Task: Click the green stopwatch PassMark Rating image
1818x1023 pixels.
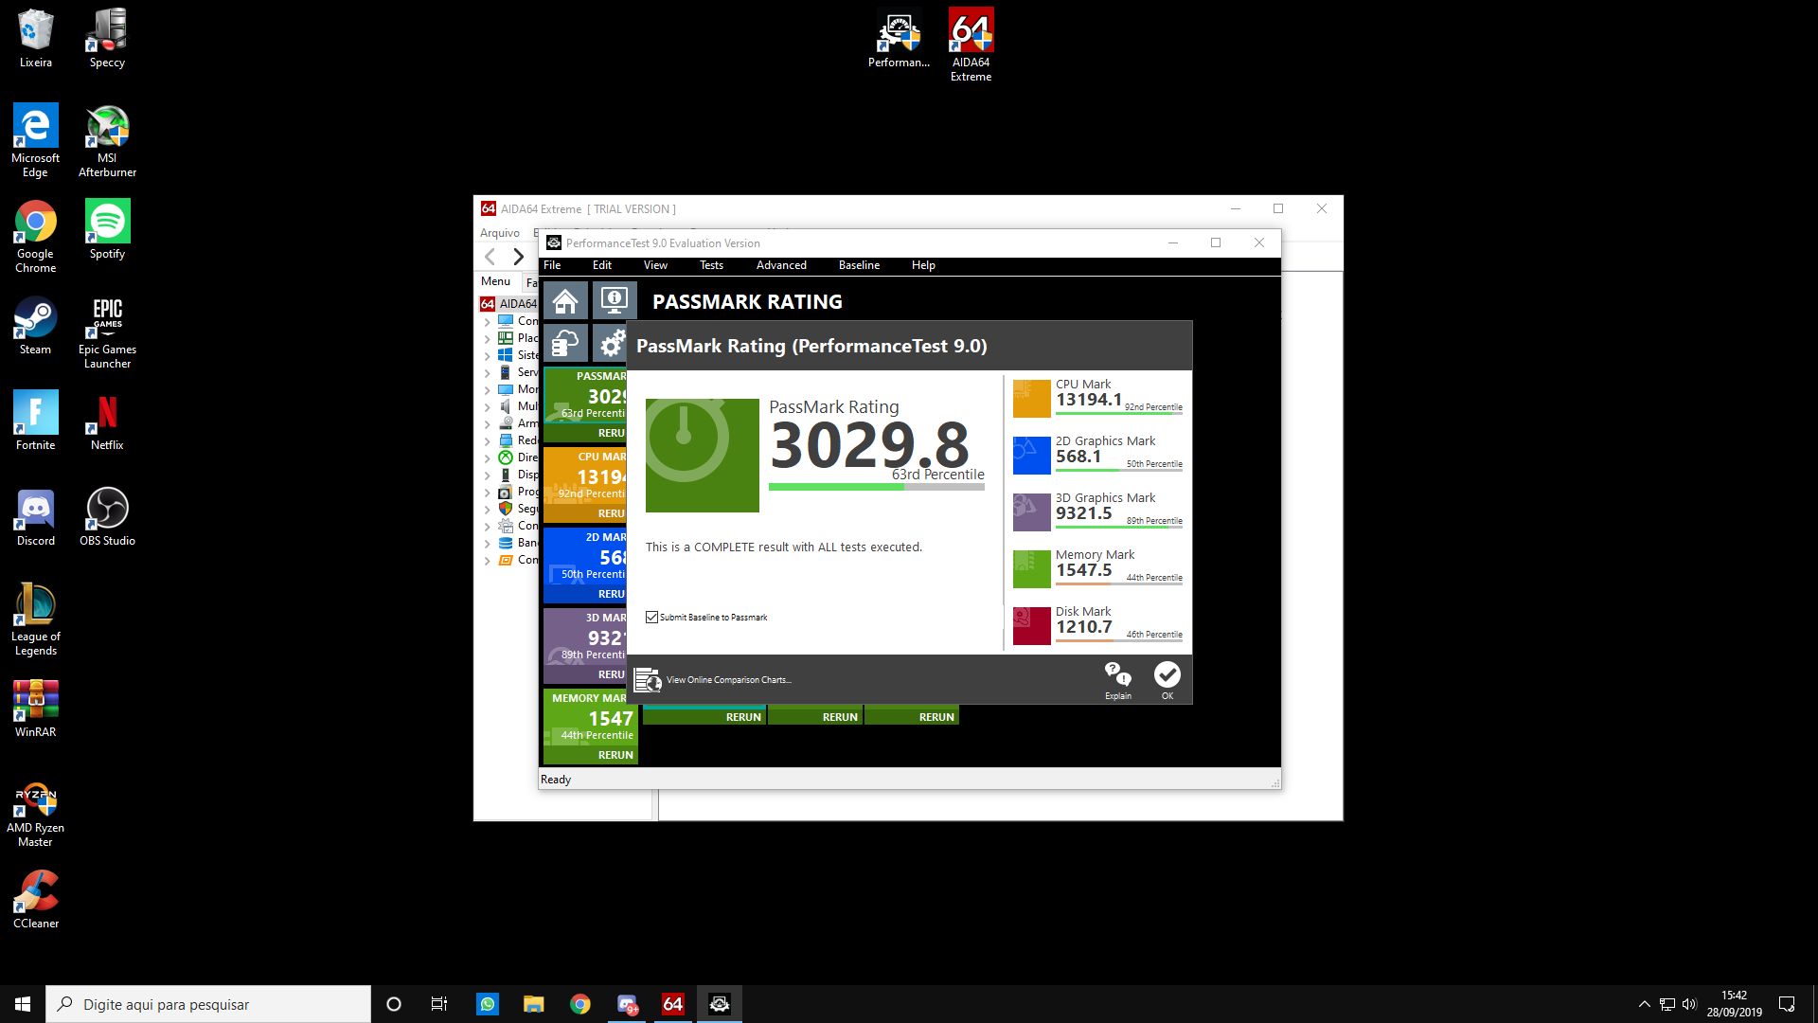Action: click(702, 455)
